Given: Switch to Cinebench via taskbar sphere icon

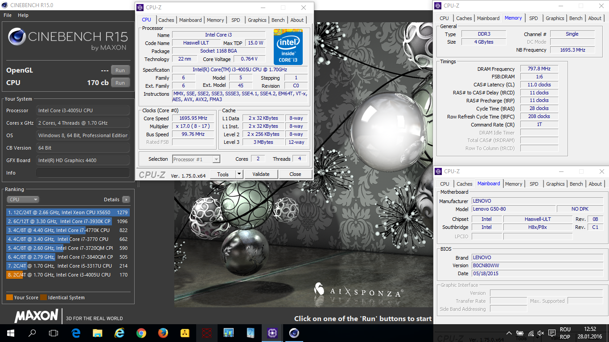Looking at the screenshot, I should (294, 333).
